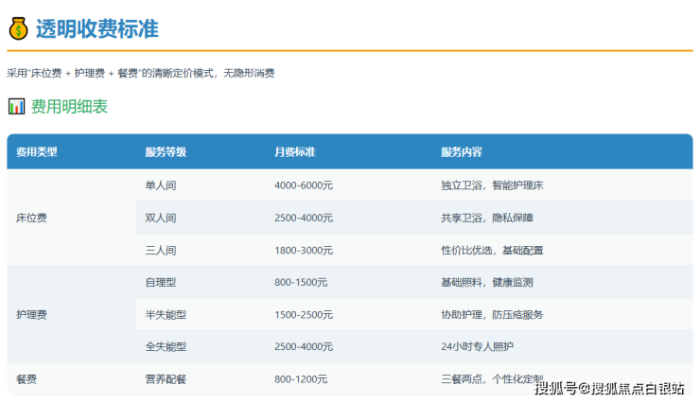Sort by the 月费标准 column header
Screen dimensions: 700x403
coord(294,152)
